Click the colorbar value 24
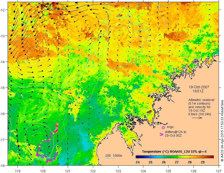The width and height of the screenshot is (224, 173). point(137,162)
